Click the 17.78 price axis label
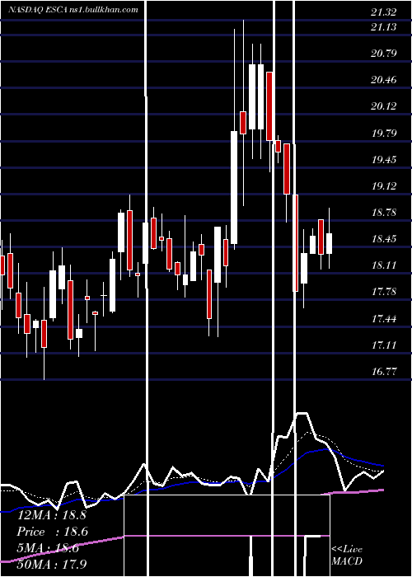Image resolution: width=412 pixels, height=577 pixels. (x=384, y=292)
